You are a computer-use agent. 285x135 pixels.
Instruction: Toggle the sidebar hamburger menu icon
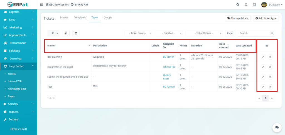click(41, 5)
